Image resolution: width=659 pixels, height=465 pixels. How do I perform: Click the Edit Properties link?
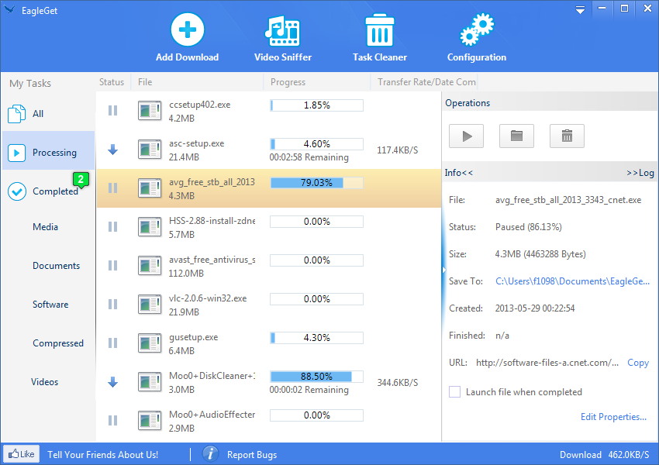(x=613, y=417)
